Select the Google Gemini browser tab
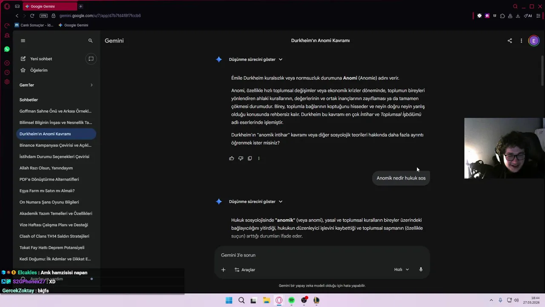Viewport: 545px width, 307px height. tap(49, 6)
